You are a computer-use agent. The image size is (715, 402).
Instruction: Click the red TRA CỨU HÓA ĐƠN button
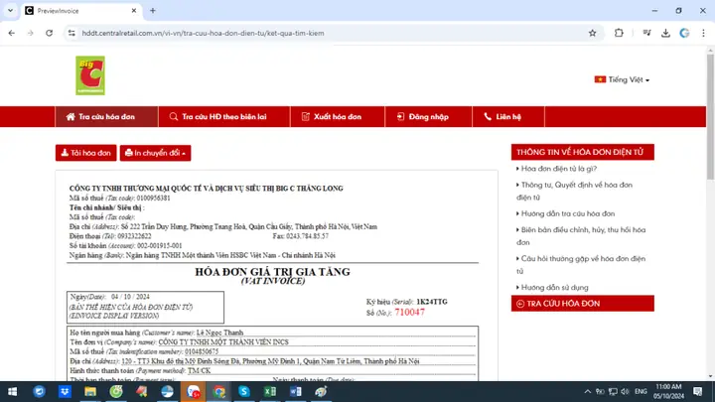[582, 304]
